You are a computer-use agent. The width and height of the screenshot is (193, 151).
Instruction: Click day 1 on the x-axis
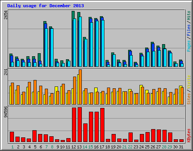12,147
